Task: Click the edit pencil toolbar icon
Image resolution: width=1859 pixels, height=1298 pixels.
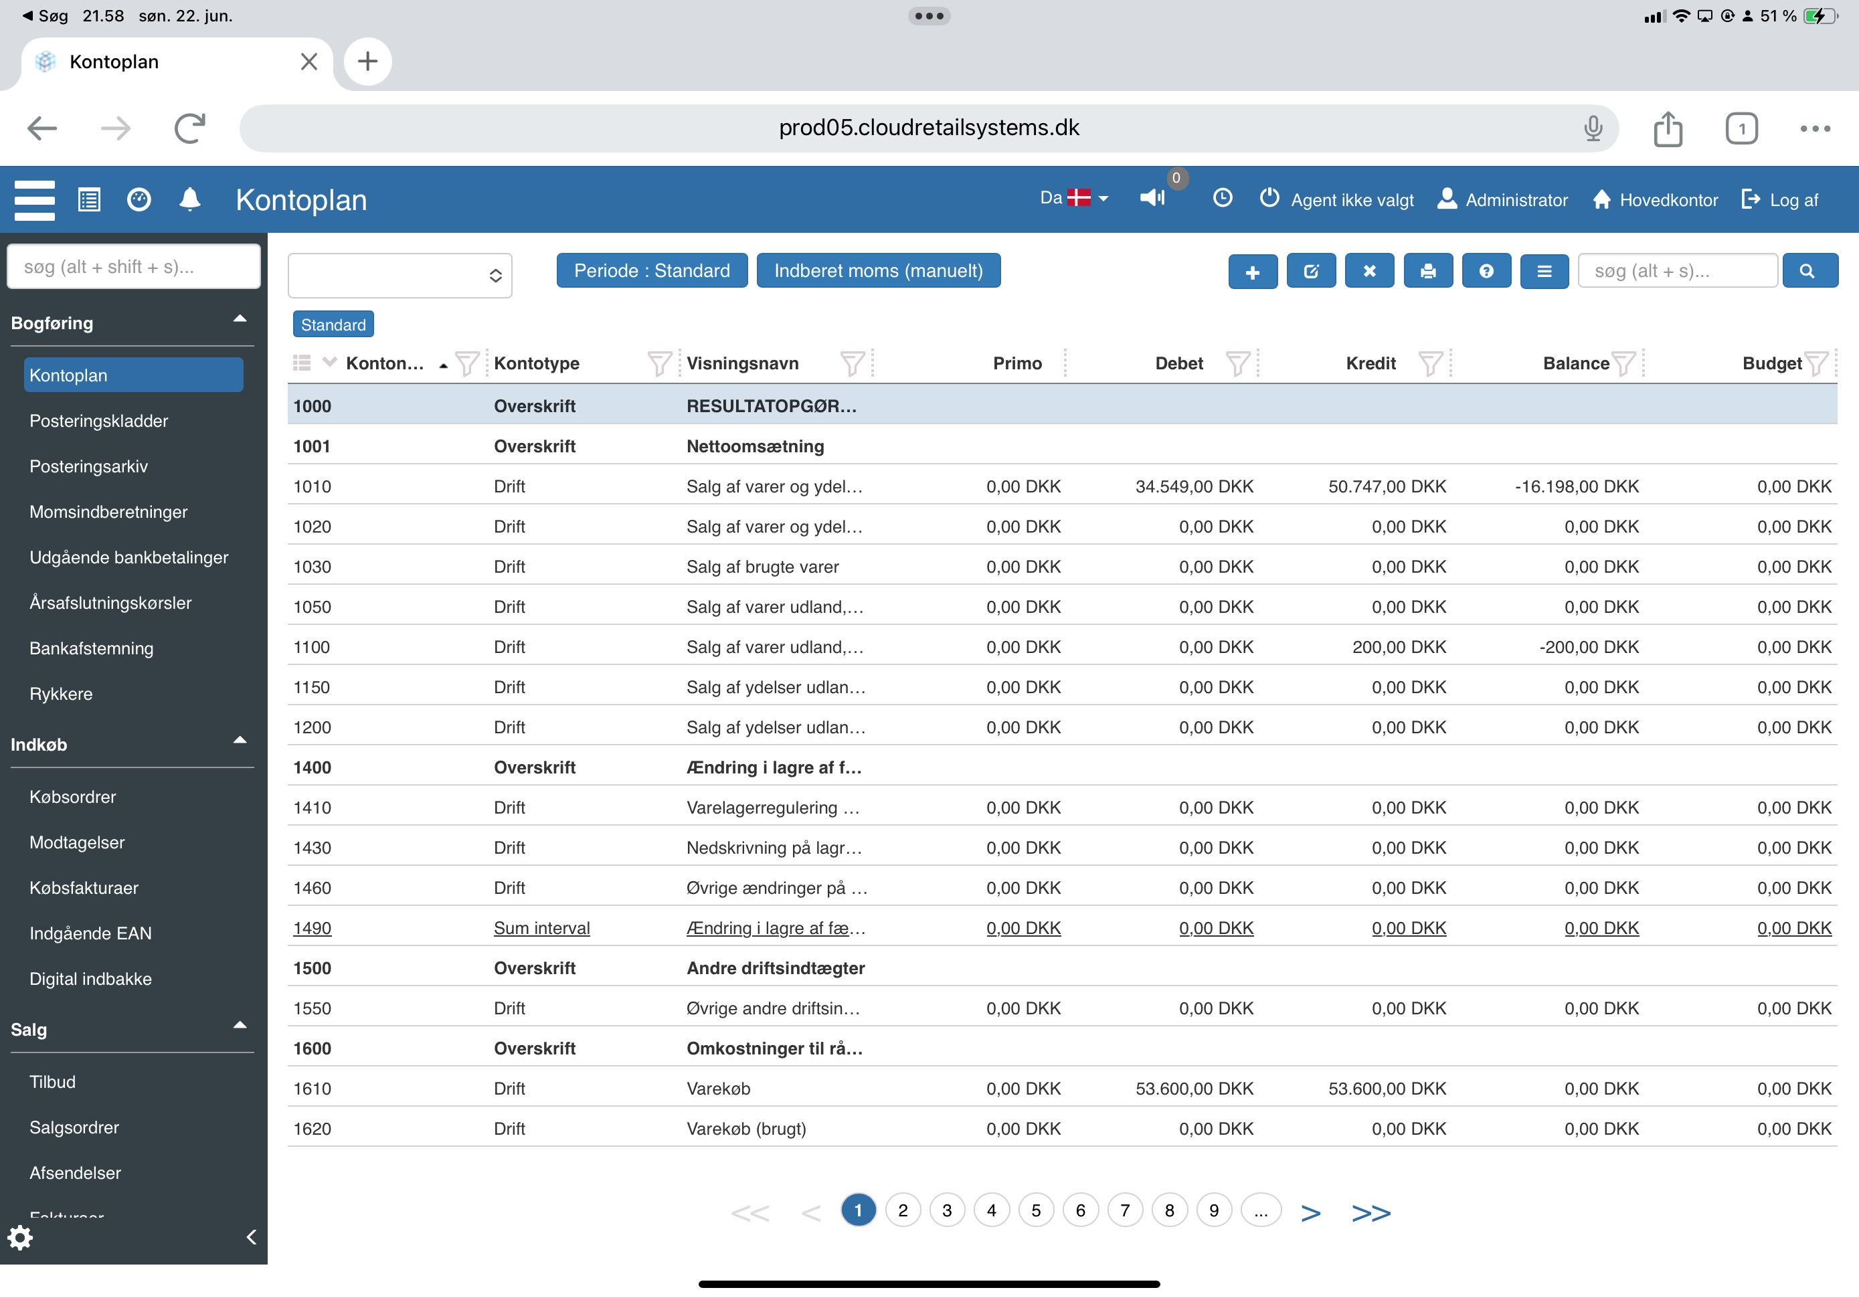Action: click(x=1310, y=271)
